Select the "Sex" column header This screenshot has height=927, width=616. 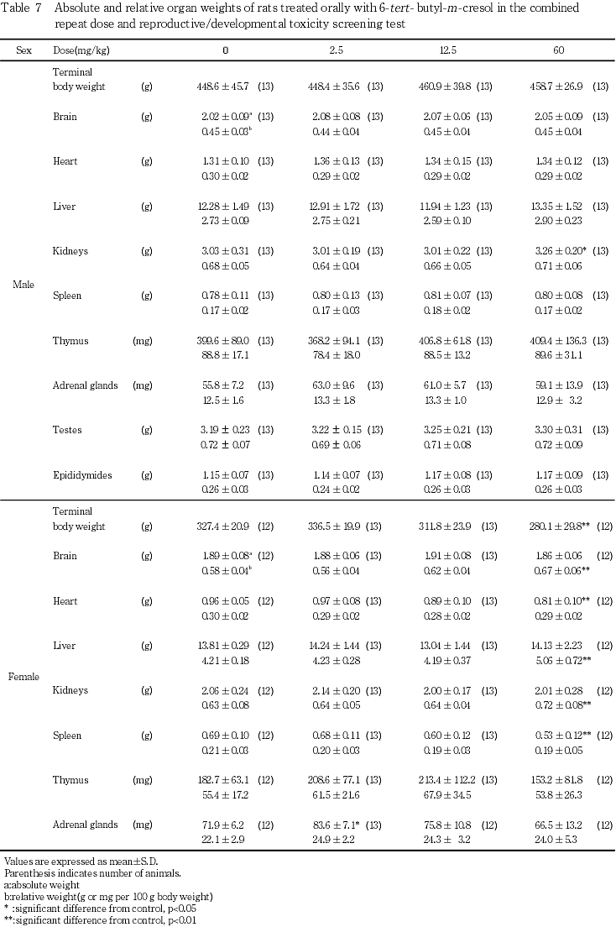coord(24,50)
